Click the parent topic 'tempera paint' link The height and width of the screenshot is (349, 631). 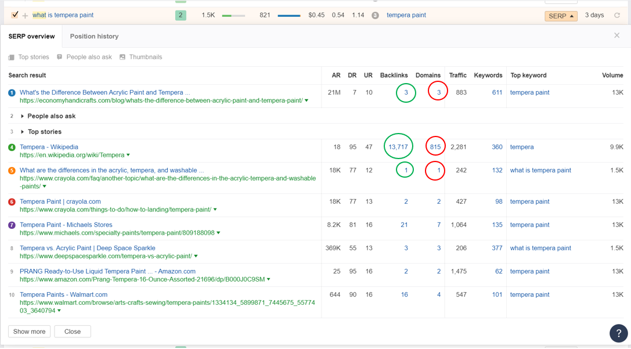coord(406,15)
